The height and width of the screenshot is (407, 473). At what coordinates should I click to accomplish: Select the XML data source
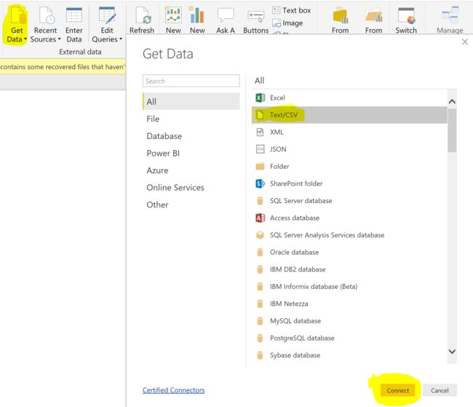coord(349,133)
